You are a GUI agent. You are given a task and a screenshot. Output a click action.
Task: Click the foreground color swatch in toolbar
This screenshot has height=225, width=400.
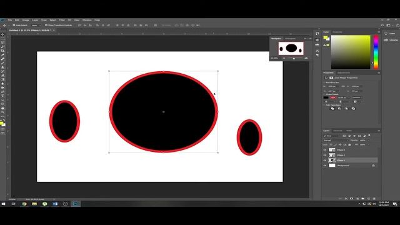(1, 123)
